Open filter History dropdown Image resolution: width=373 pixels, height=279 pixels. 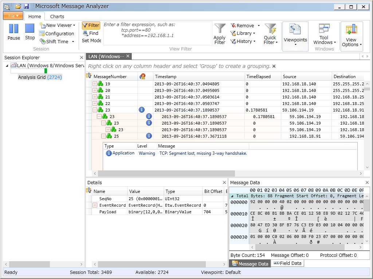tap(243, 41)
